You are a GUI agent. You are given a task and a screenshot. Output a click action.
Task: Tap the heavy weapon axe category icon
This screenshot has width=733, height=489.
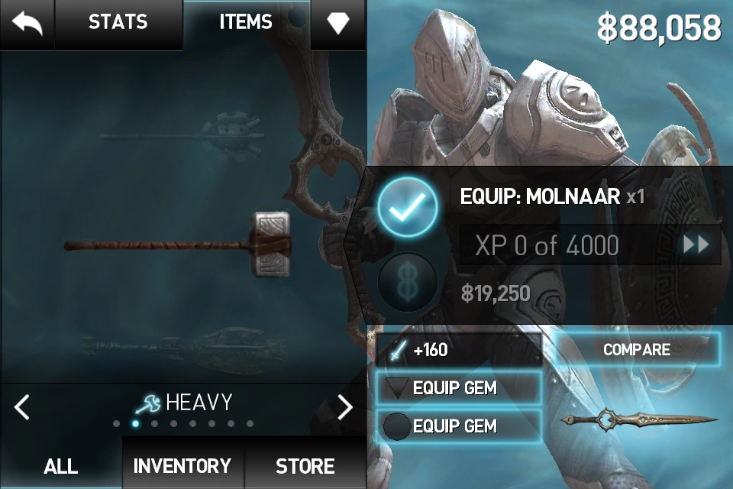tap(147, 404)
